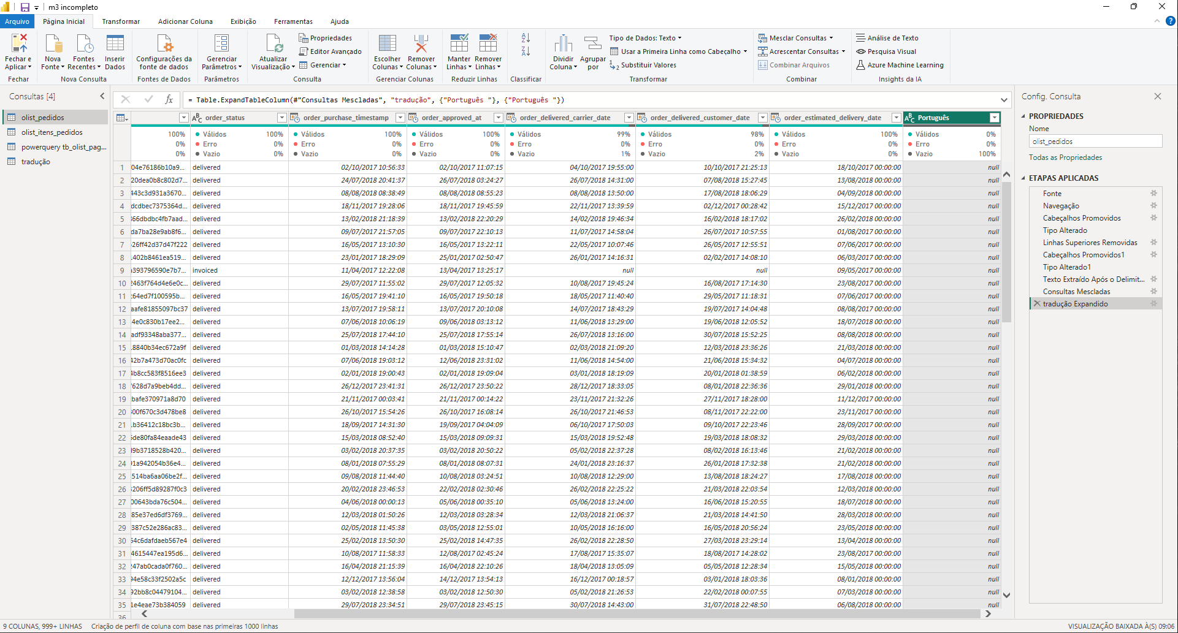The image size is (1178, 633).
Task: Click Azure Machine Learning
Action: tap(900, 65)
